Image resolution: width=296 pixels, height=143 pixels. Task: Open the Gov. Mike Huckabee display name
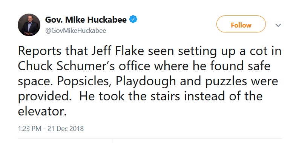coord(86,20)
